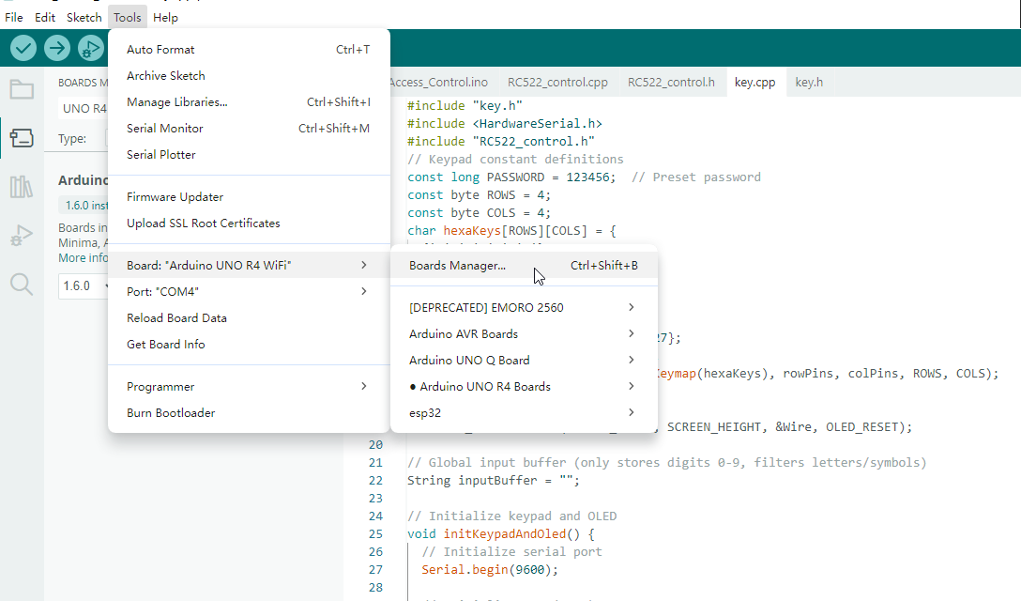Click the Serial.begin(9600) code line
1021x601 pixels.
point(490,570)
